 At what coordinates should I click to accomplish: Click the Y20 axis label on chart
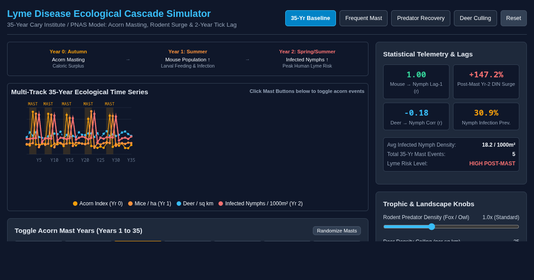pos(85,160)
